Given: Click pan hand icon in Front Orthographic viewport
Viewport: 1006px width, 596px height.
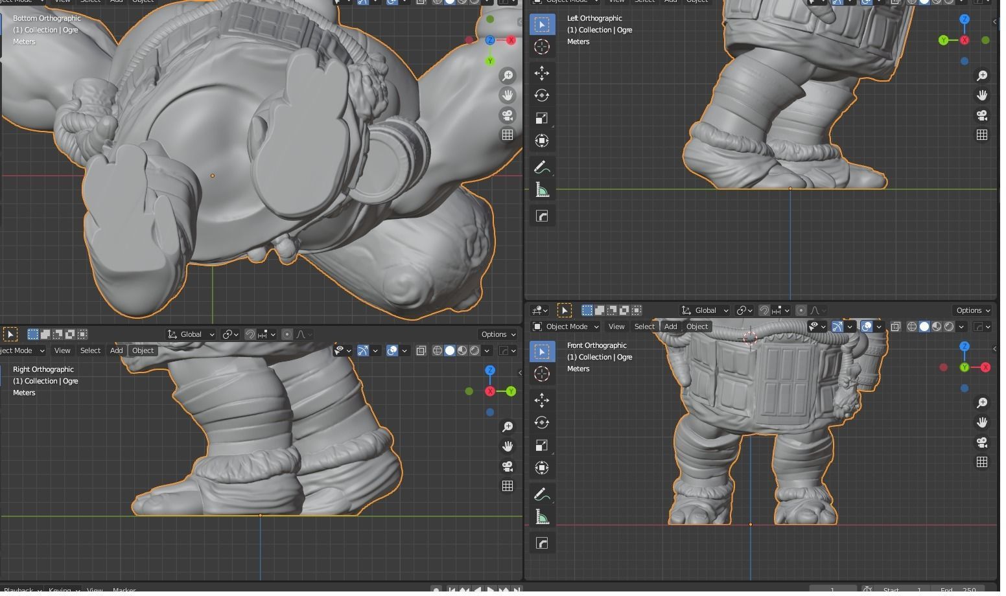Looking at the screenshot, I should [x=982, y=423].
